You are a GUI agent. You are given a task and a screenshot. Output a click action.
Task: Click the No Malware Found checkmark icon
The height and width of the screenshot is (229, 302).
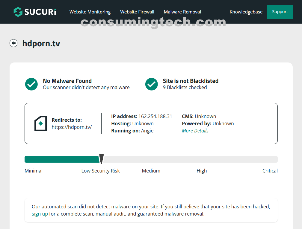(x=31, y=84)
